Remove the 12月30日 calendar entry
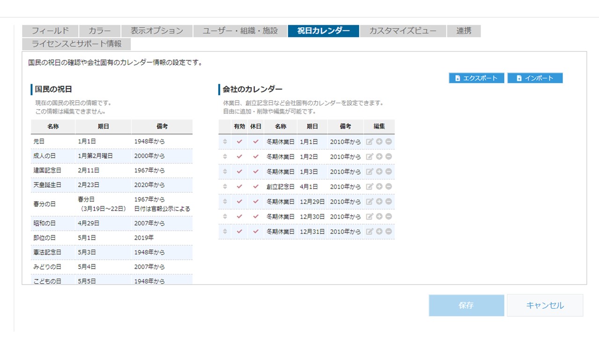Screen dimensions: 599x337 [388, 217]
